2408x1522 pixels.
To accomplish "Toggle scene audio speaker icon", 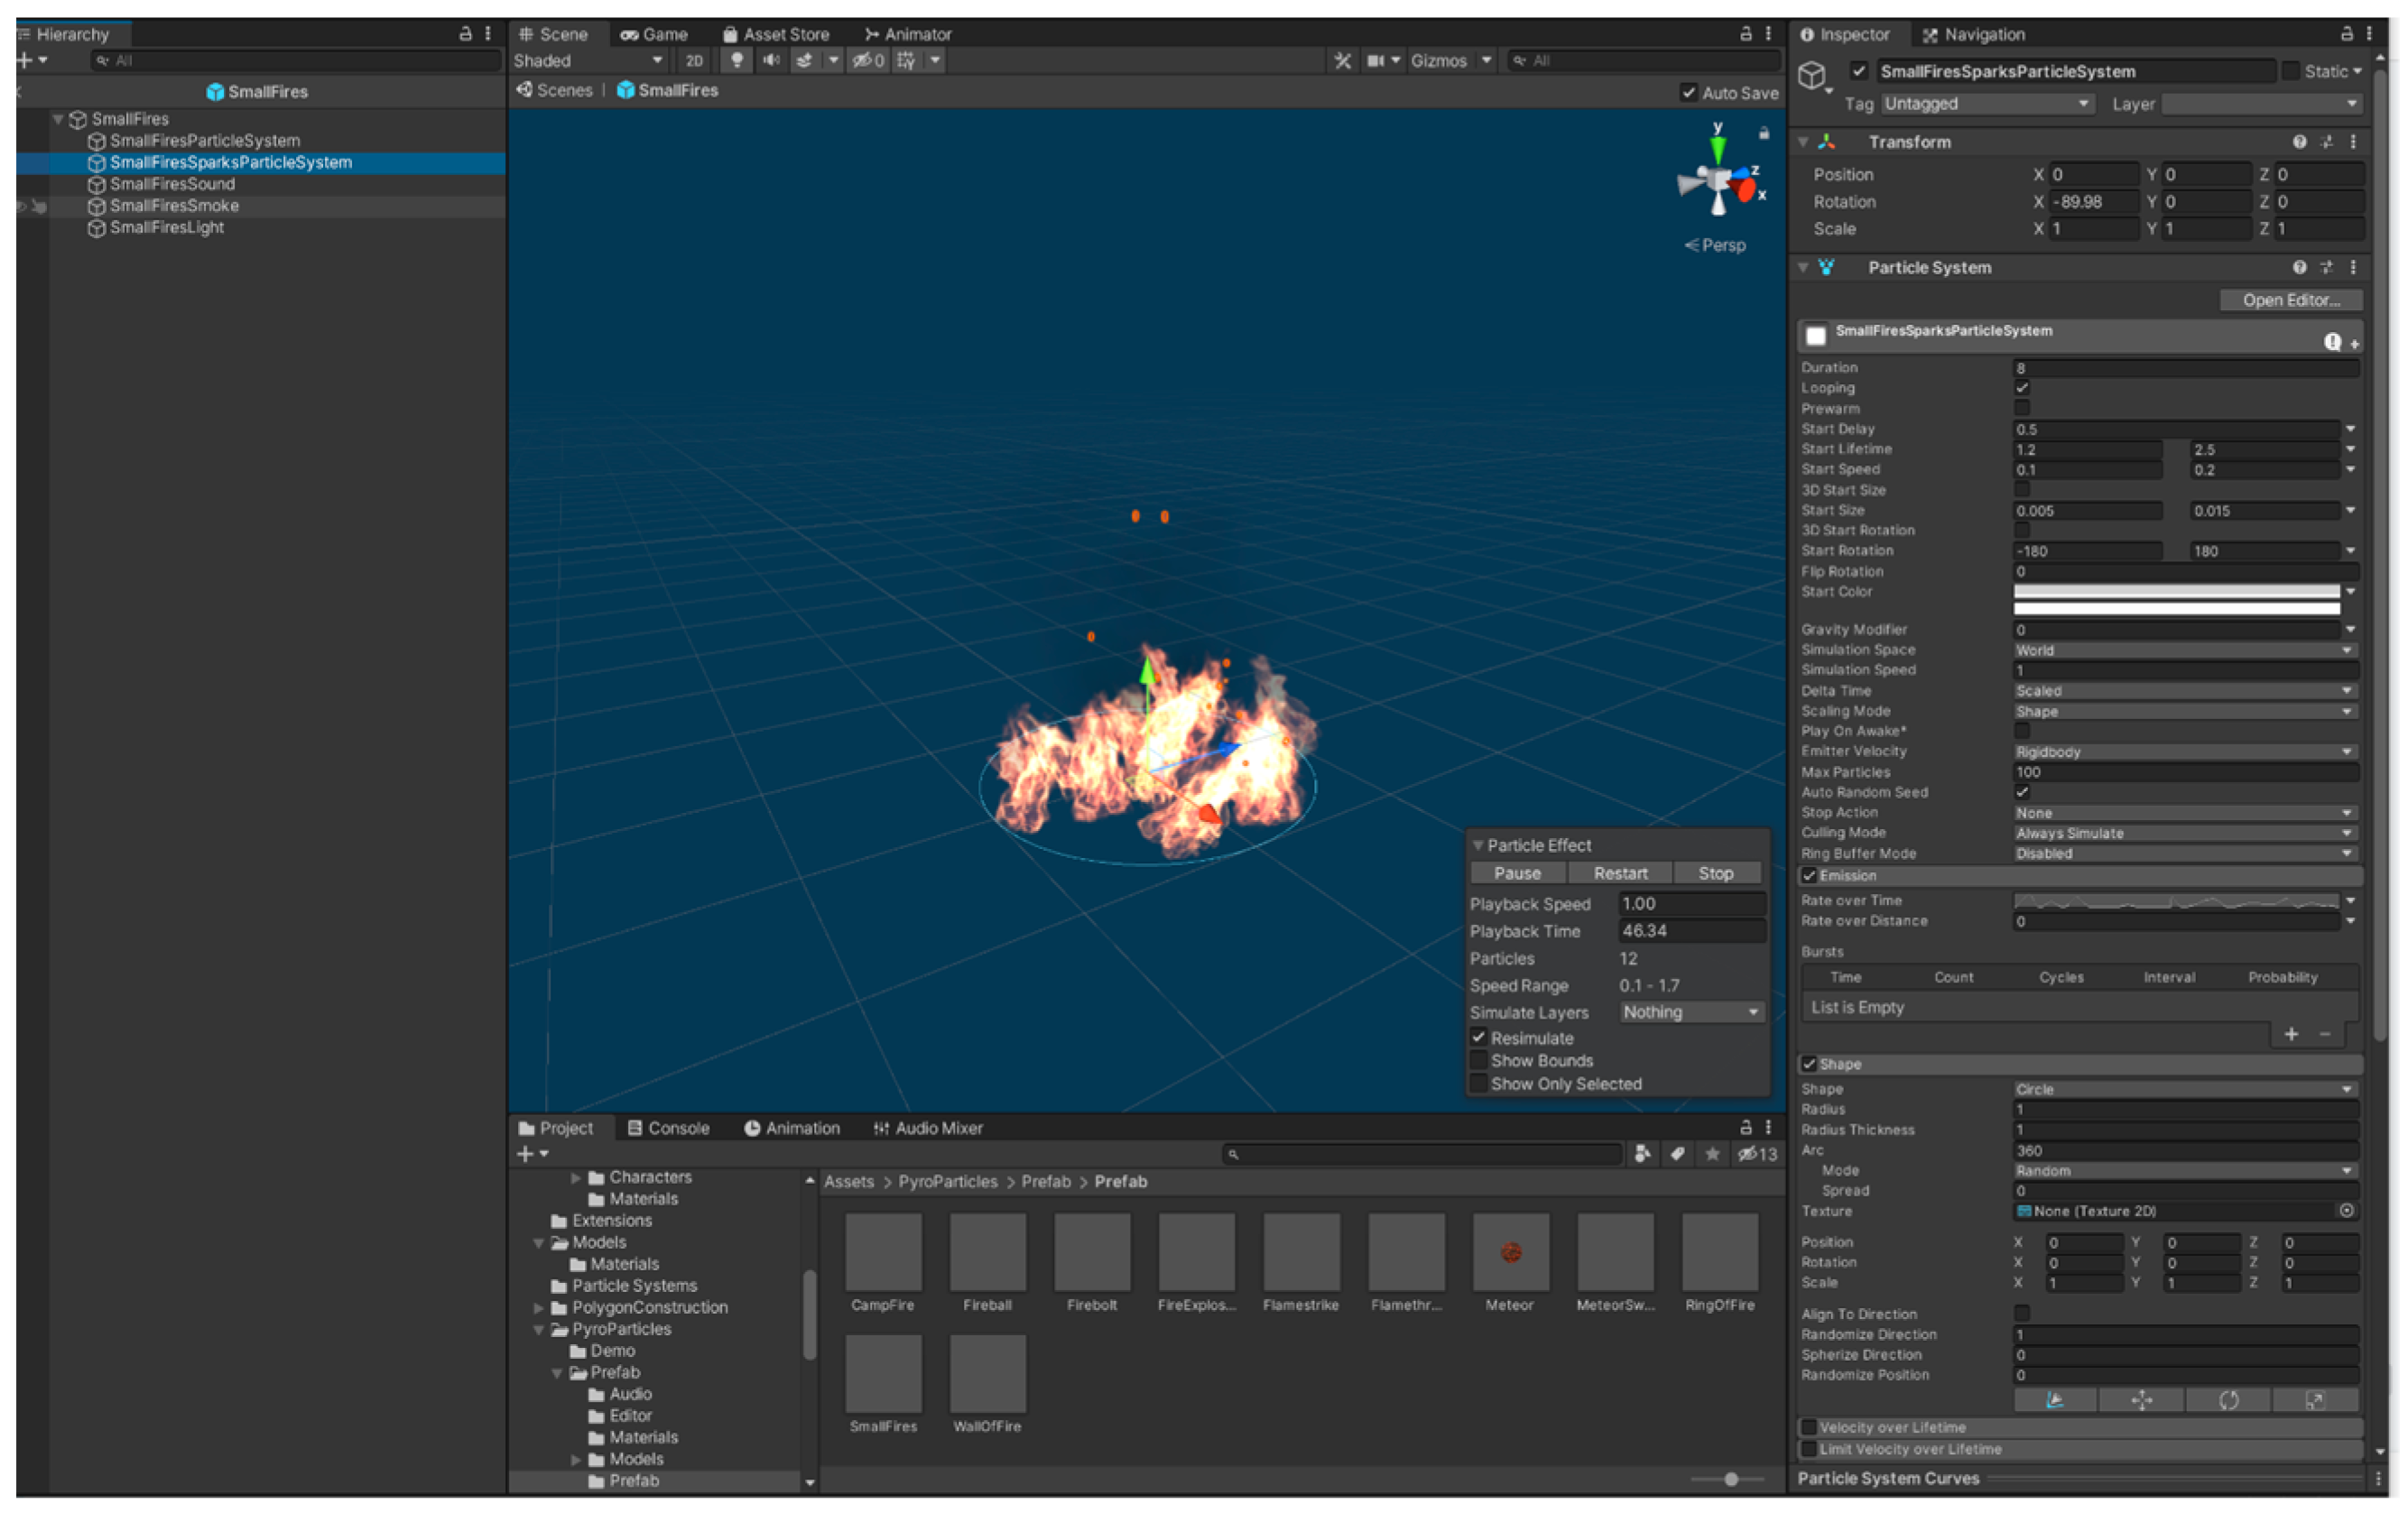I will [x=770, y=60].
